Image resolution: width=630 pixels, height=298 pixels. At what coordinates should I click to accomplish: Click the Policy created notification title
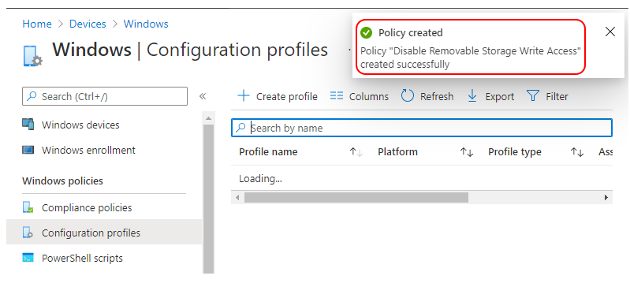point(410,33)
